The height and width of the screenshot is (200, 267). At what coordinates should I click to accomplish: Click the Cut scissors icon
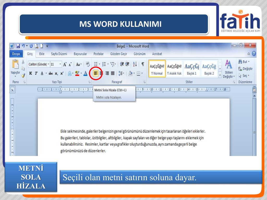point(23,61)
